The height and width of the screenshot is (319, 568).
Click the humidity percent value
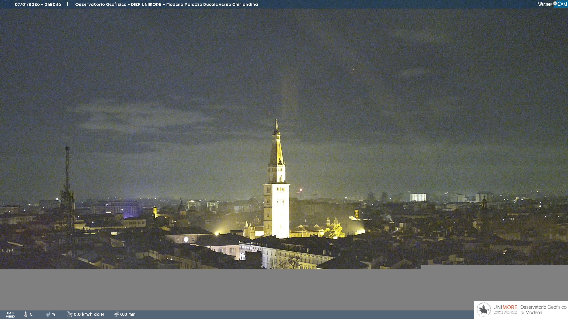click(54, 314)
